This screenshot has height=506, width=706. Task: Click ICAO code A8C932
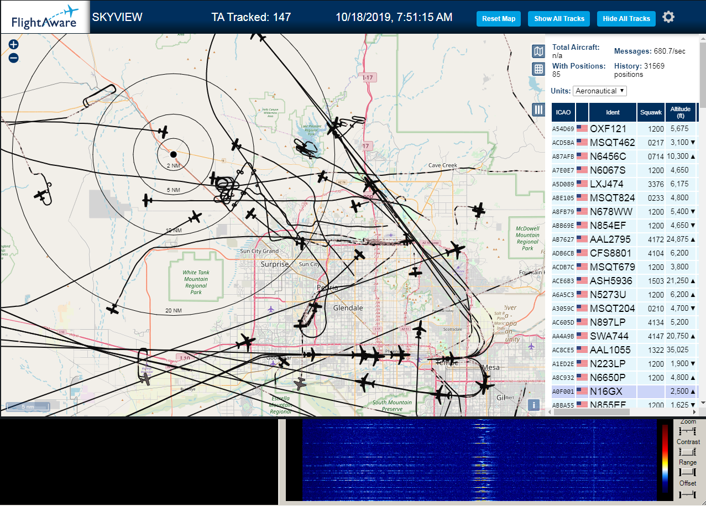(x=563, y=378)
